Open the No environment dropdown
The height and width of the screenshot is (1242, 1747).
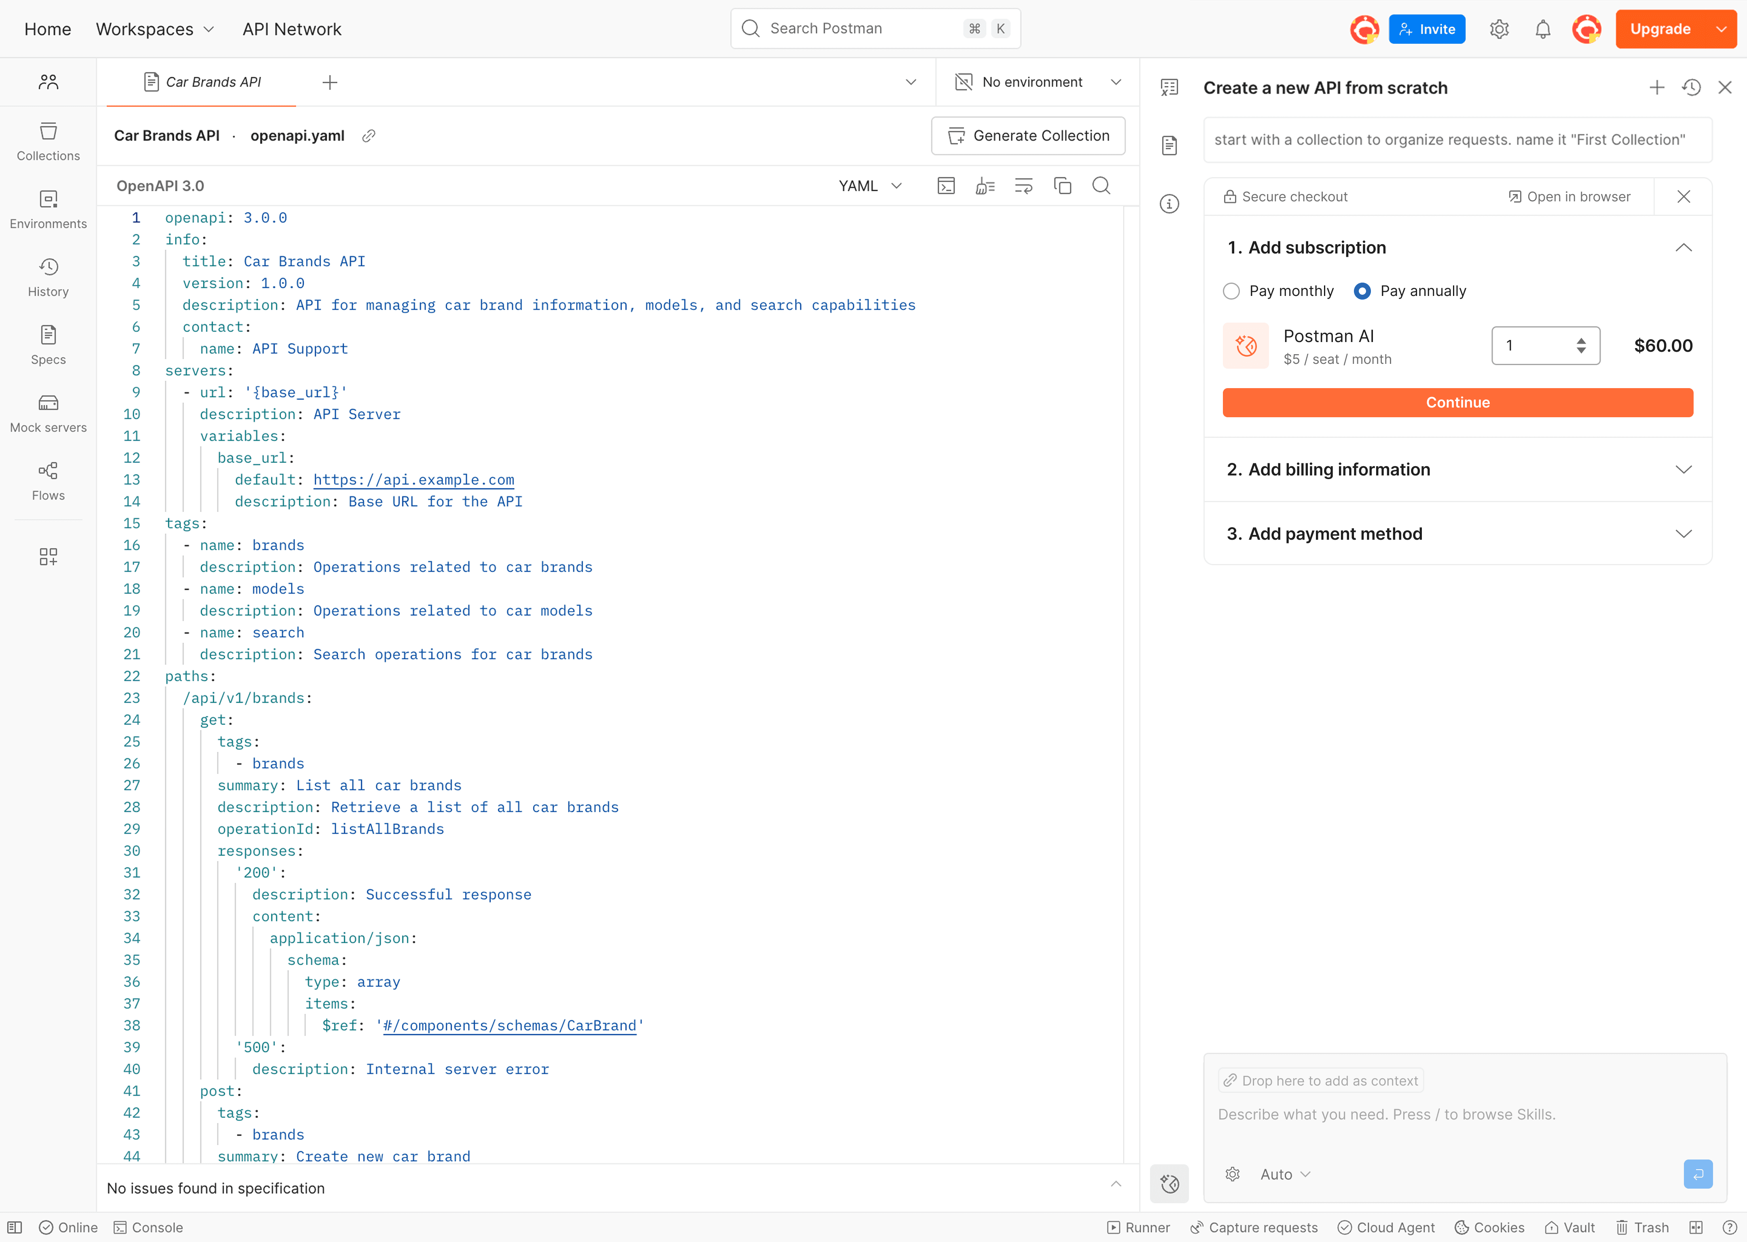[x=1038, y=82]
